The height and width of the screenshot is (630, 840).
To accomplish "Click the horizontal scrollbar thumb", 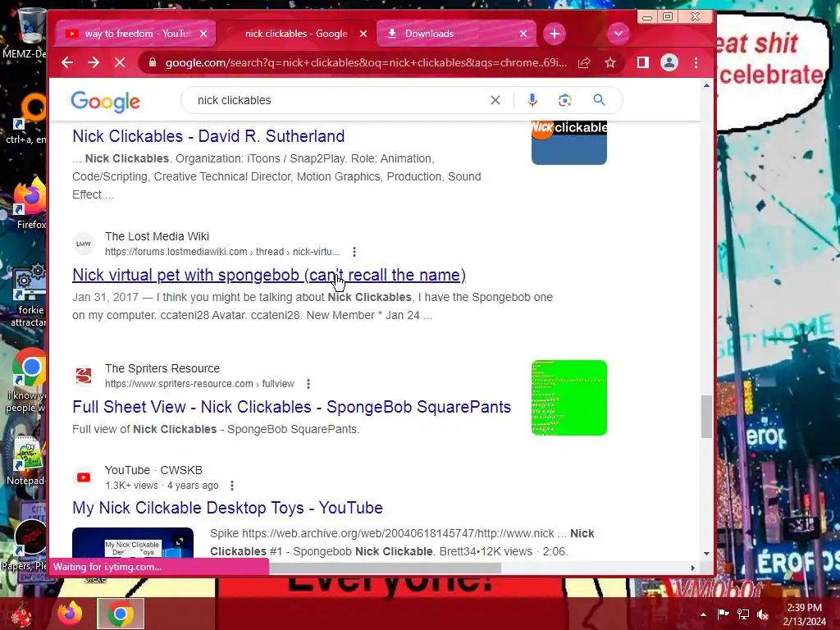I will coord(385,568).
